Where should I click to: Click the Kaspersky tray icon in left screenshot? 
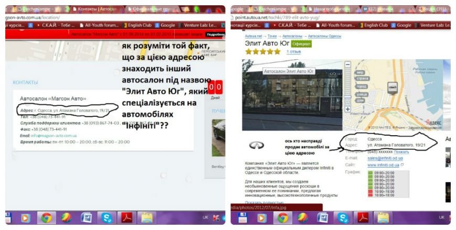point(216,217)
